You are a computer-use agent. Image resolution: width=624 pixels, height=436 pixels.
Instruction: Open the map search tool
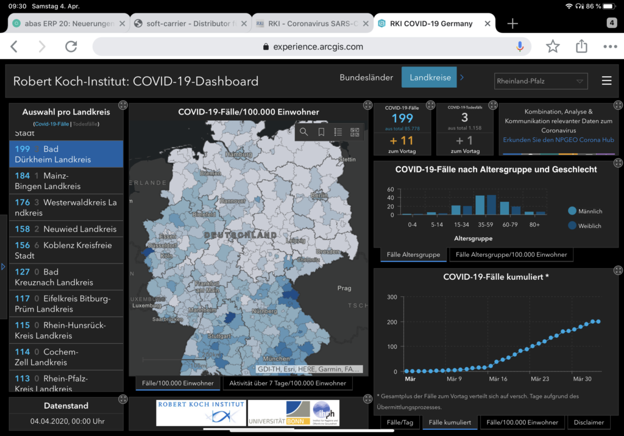point(304,132)
